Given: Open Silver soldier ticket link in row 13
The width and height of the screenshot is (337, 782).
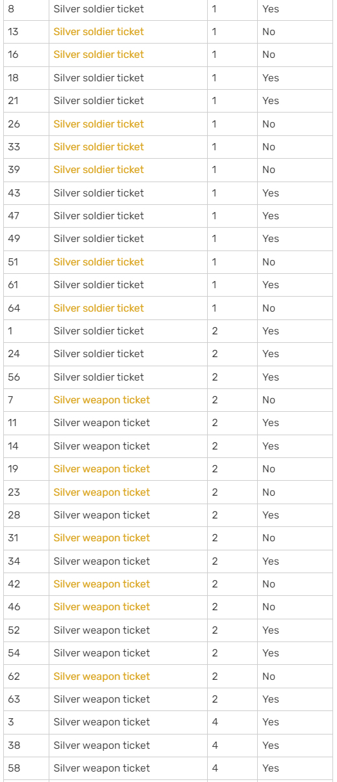Looking at the screenshot, I should click(x=99, y=32).
